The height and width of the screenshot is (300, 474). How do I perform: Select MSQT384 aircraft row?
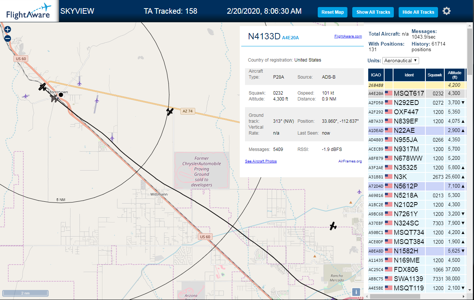tap(417, 242)
